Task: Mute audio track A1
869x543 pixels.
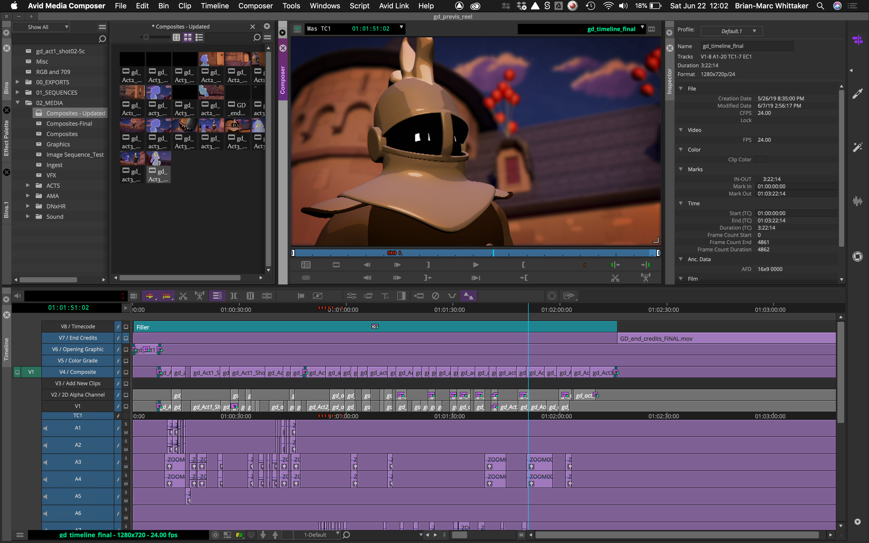Action: [126, 433]
